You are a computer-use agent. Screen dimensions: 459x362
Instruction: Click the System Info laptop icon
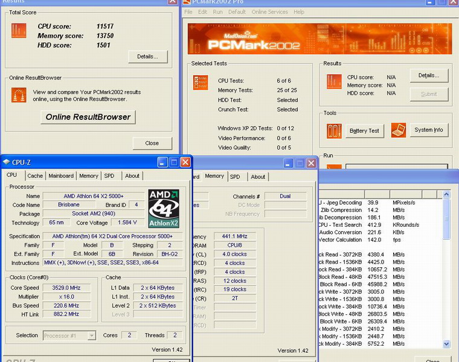(399, 130)
